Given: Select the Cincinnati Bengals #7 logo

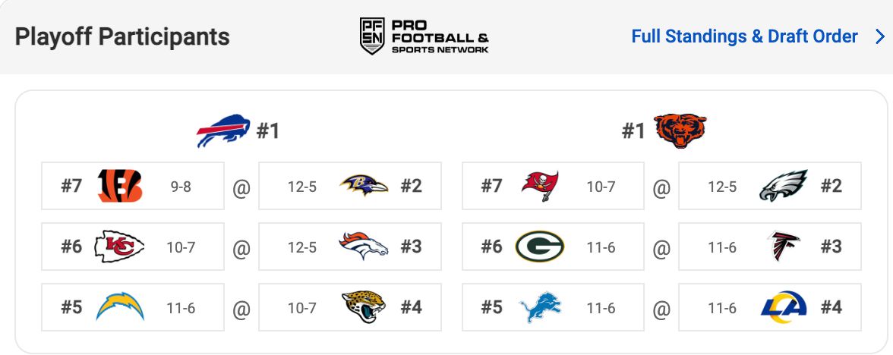Looking at the screenshot, I should pyautogui.click(x=120, y=186).
